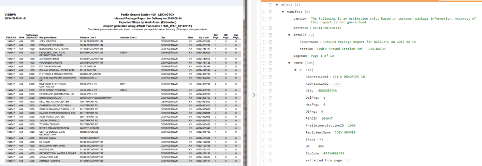Screen dimensions: 482x166
Task: Click drag handle for extracted_from_page row
Action: (x=264, y=160)
